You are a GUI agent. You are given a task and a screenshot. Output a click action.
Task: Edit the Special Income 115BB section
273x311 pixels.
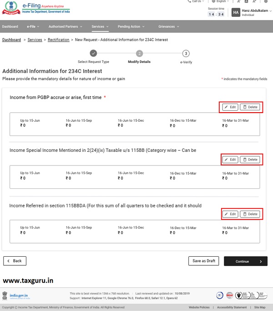pos(230,160)
